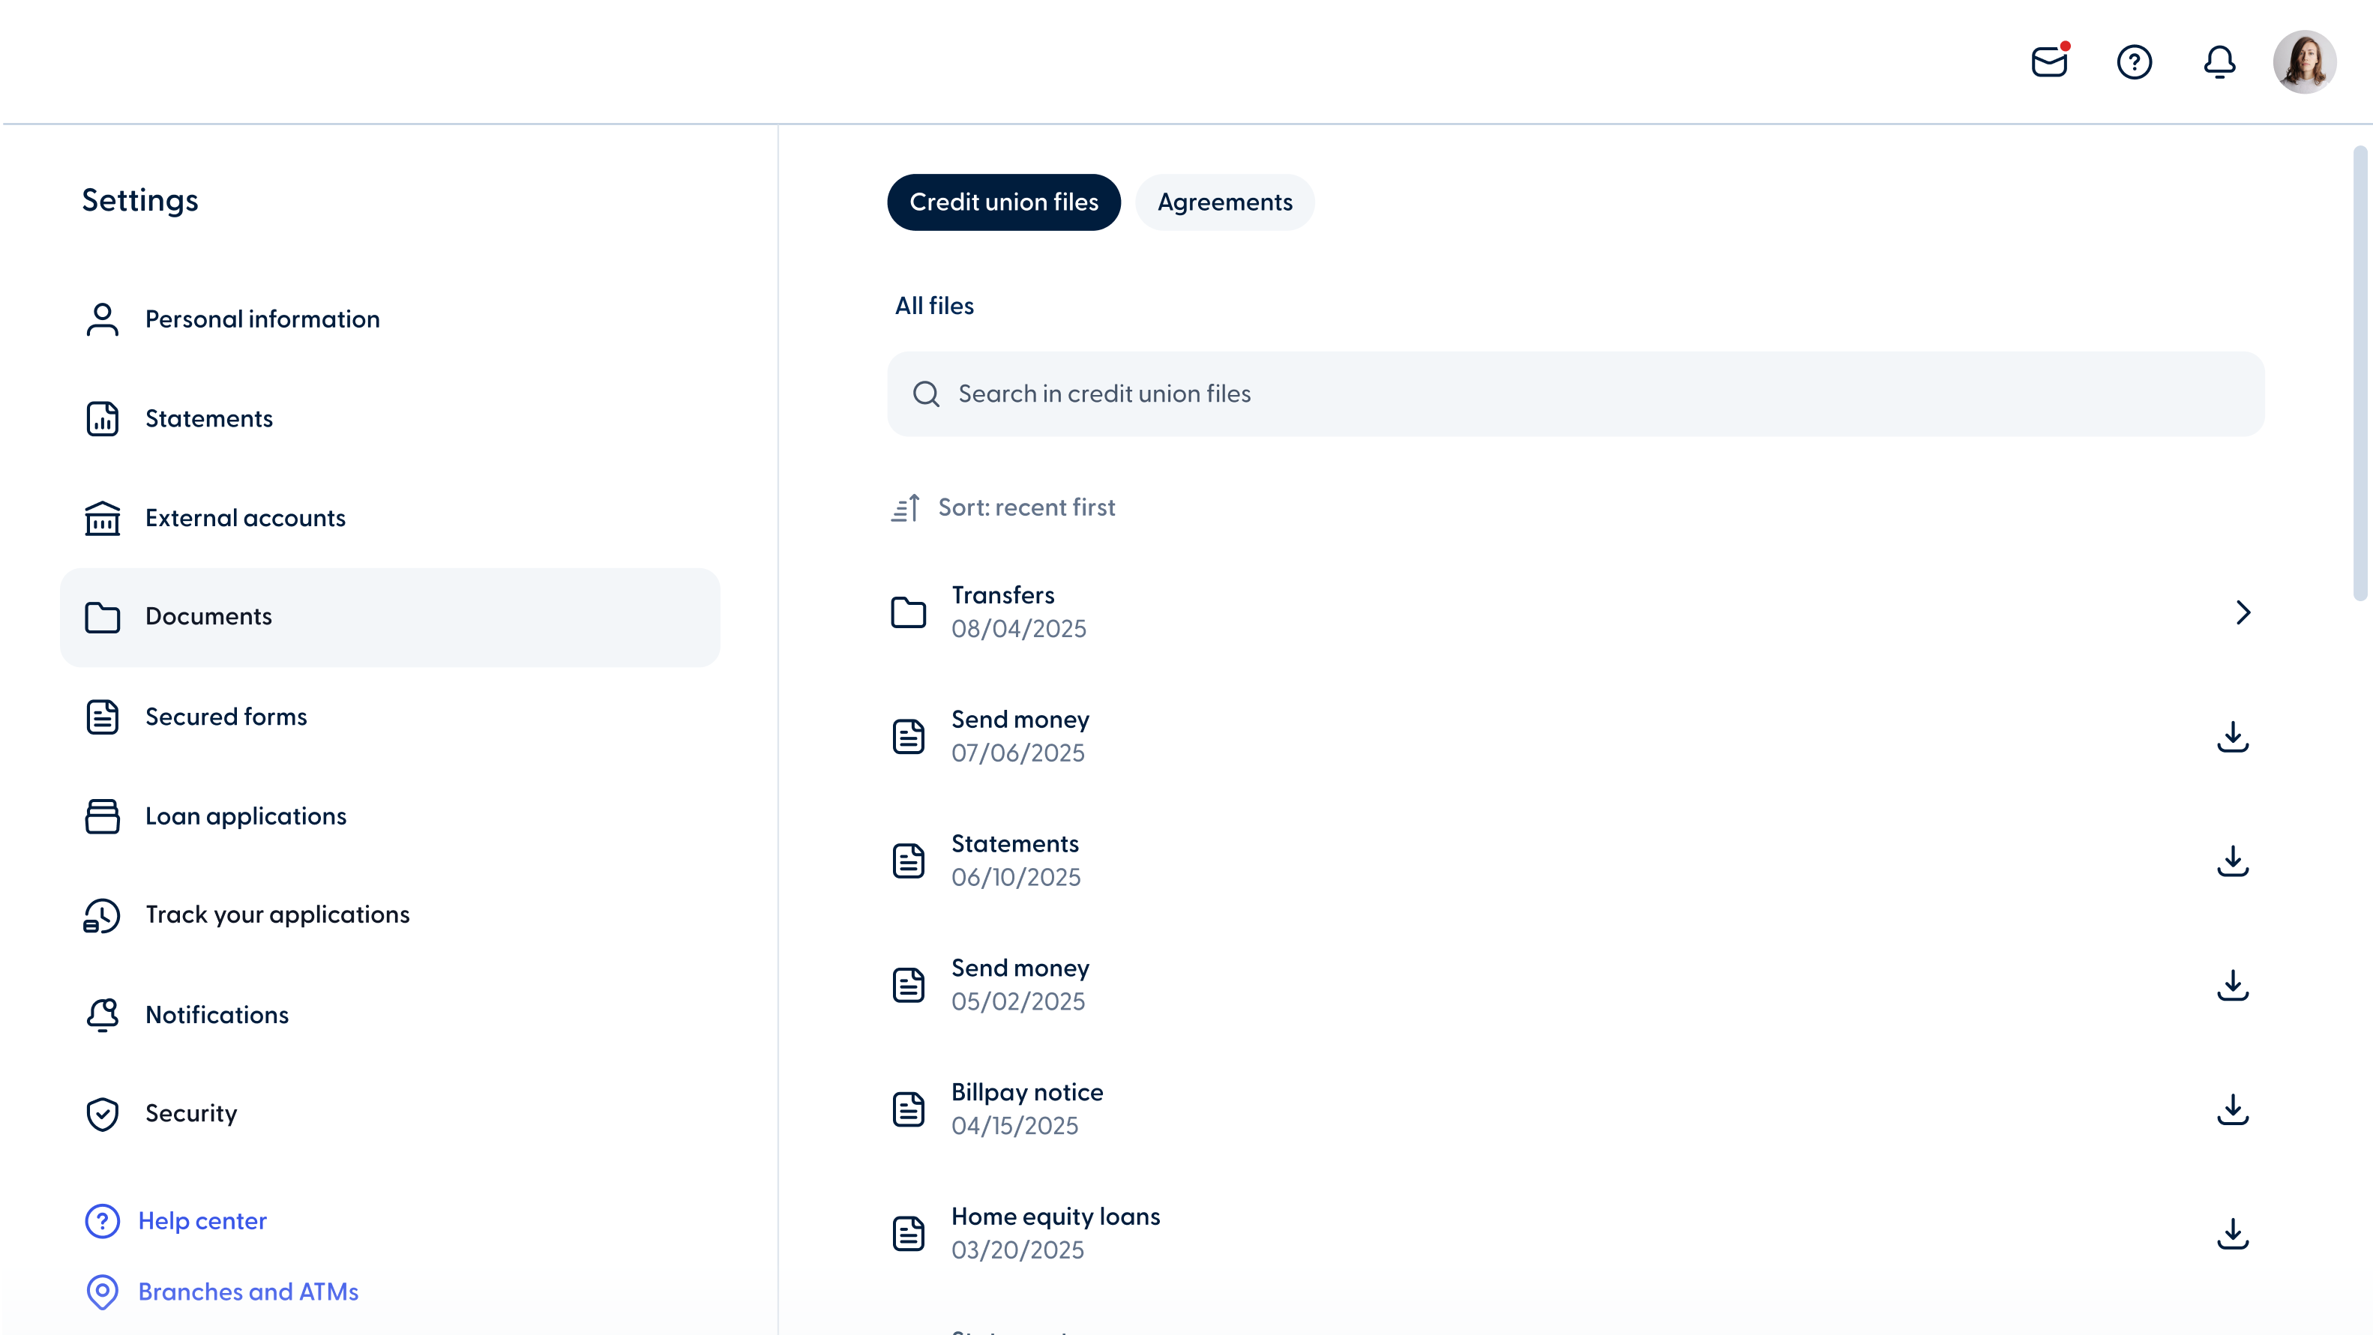Click the notification bell icon

click(2220, 61)
